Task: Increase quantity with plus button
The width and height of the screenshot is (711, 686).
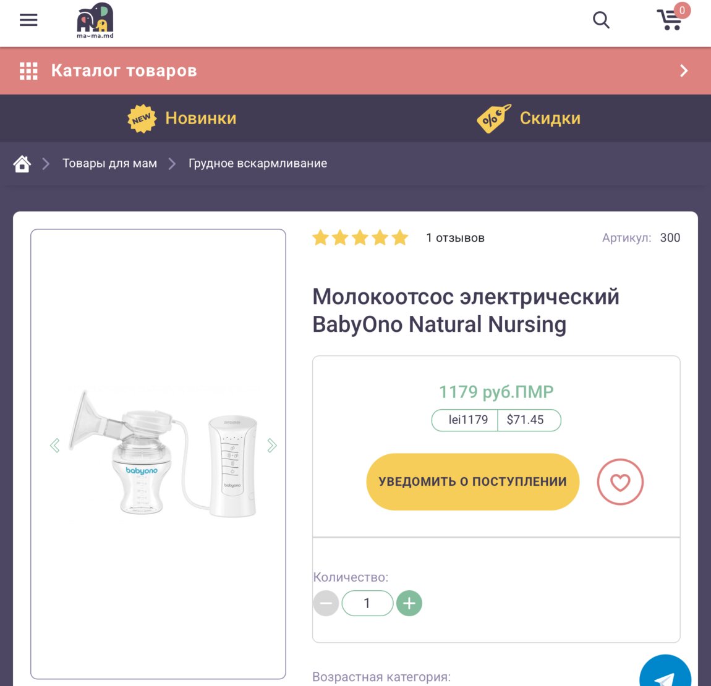Action: pyautogui.click(x=409, y=603)
